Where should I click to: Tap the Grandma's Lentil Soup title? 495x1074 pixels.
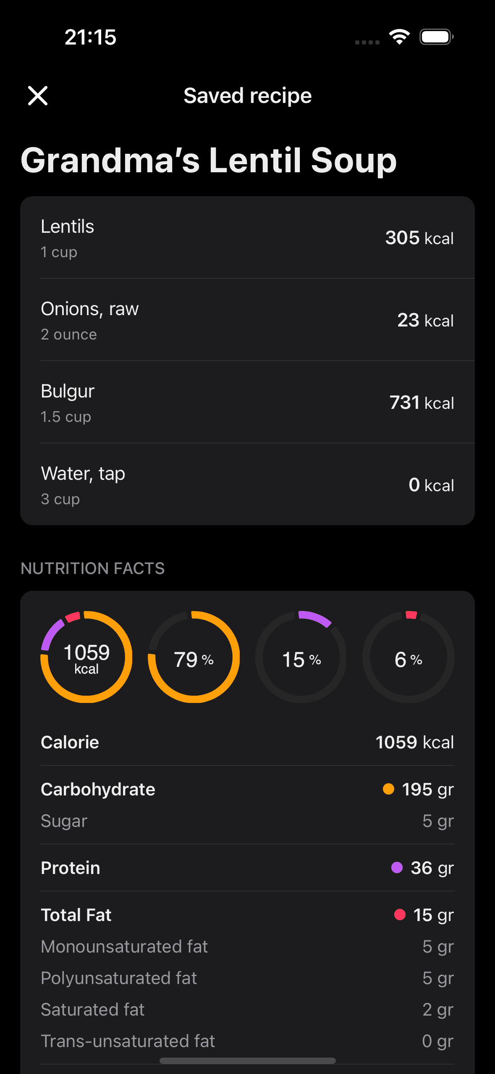click(209, 160)
